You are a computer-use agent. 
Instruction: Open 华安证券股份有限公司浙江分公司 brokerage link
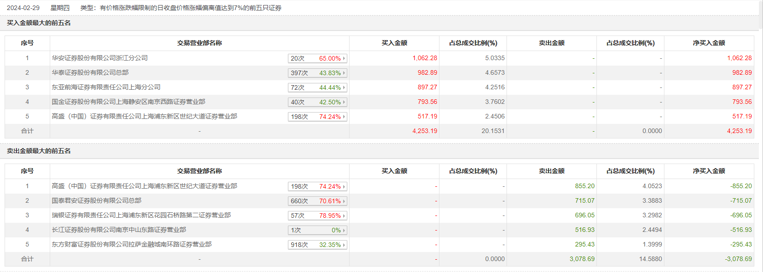(99, 58)
